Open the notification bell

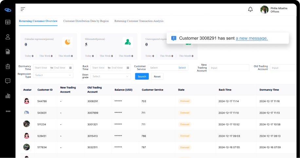pyautogui.click(x=250, y=9)
